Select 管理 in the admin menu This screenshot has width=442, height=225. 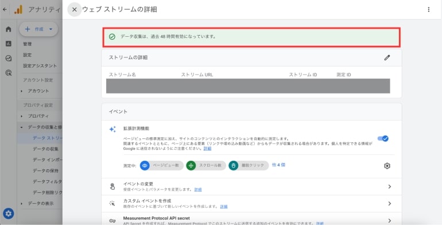28,44
